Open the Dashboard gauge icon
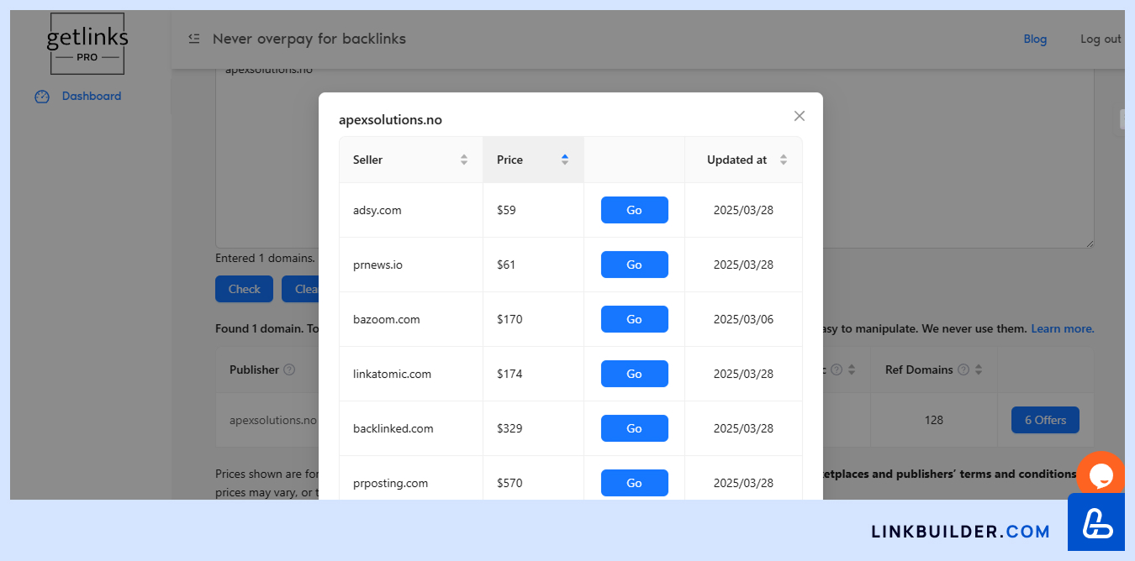 [x=42, y=97]
